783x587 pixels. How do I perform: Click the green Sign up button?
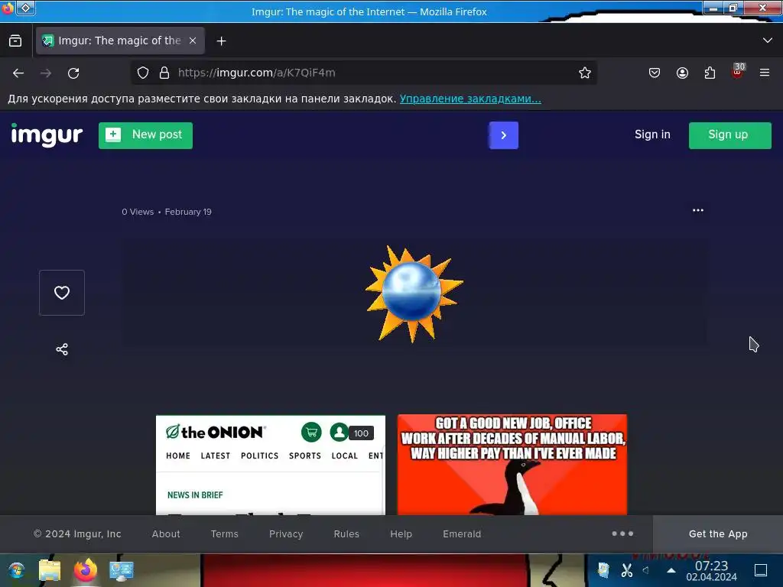pyautogui.click(x=729, y=135)
